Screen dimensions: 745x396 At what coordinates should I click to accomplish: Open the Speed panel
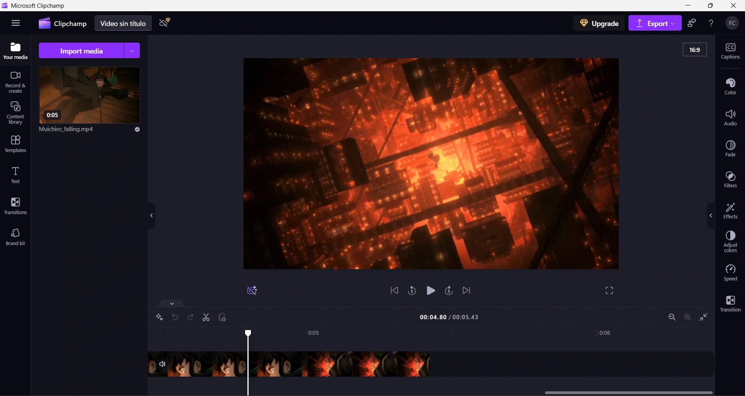click(x=730, y=273)
